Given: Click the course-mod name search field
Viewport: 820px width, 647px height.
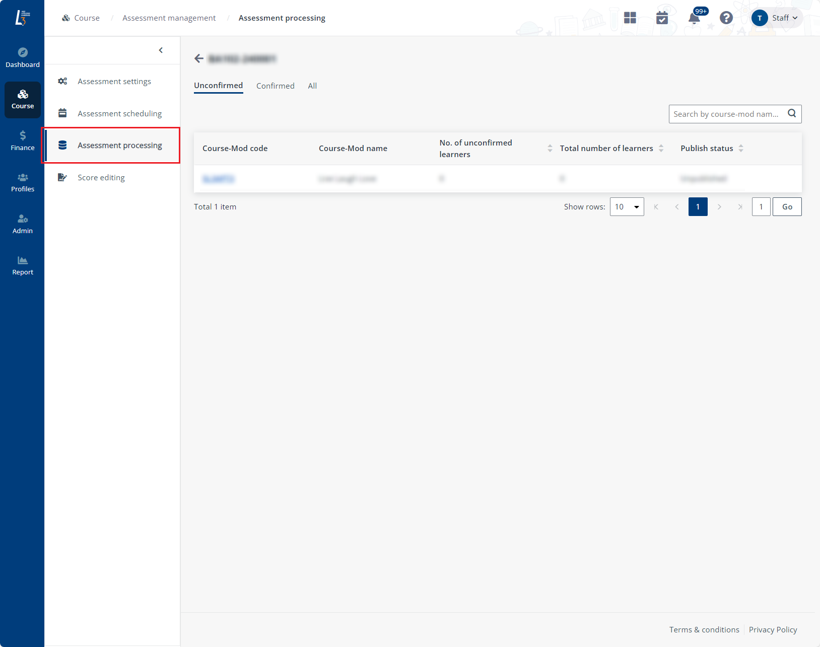Looking at the screenshot, I should [x=726, y=114].
